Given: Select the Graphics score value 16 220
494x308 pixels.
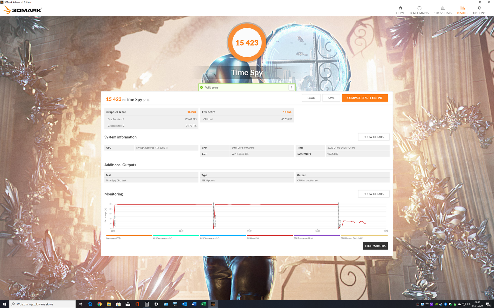Looking at the screenshot, I should [x=191, y=112].
